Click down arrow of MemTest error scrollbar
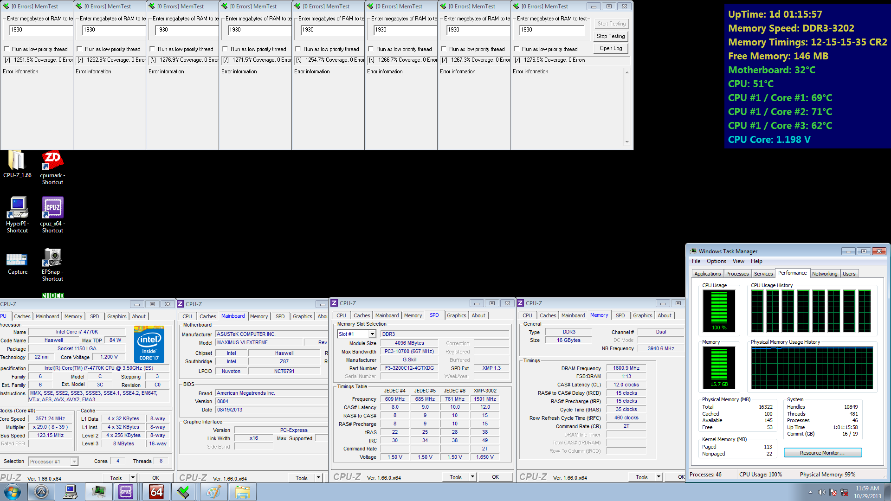The height and width of the screenshot is (501, 891). (627, 142)
